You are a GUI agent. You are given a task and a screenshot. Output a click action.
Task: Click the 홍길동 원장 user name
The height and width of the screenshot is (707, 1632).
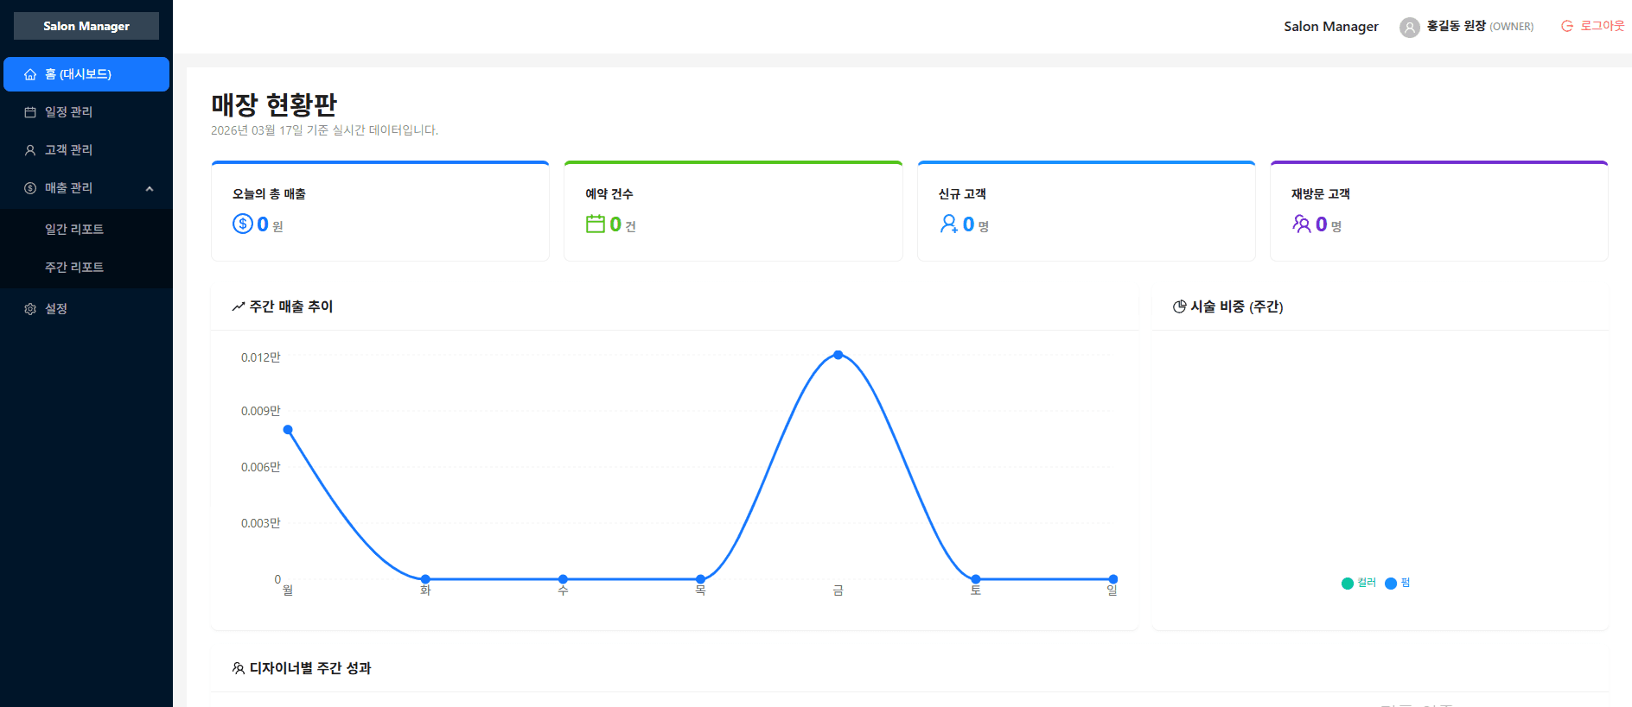1456,26
